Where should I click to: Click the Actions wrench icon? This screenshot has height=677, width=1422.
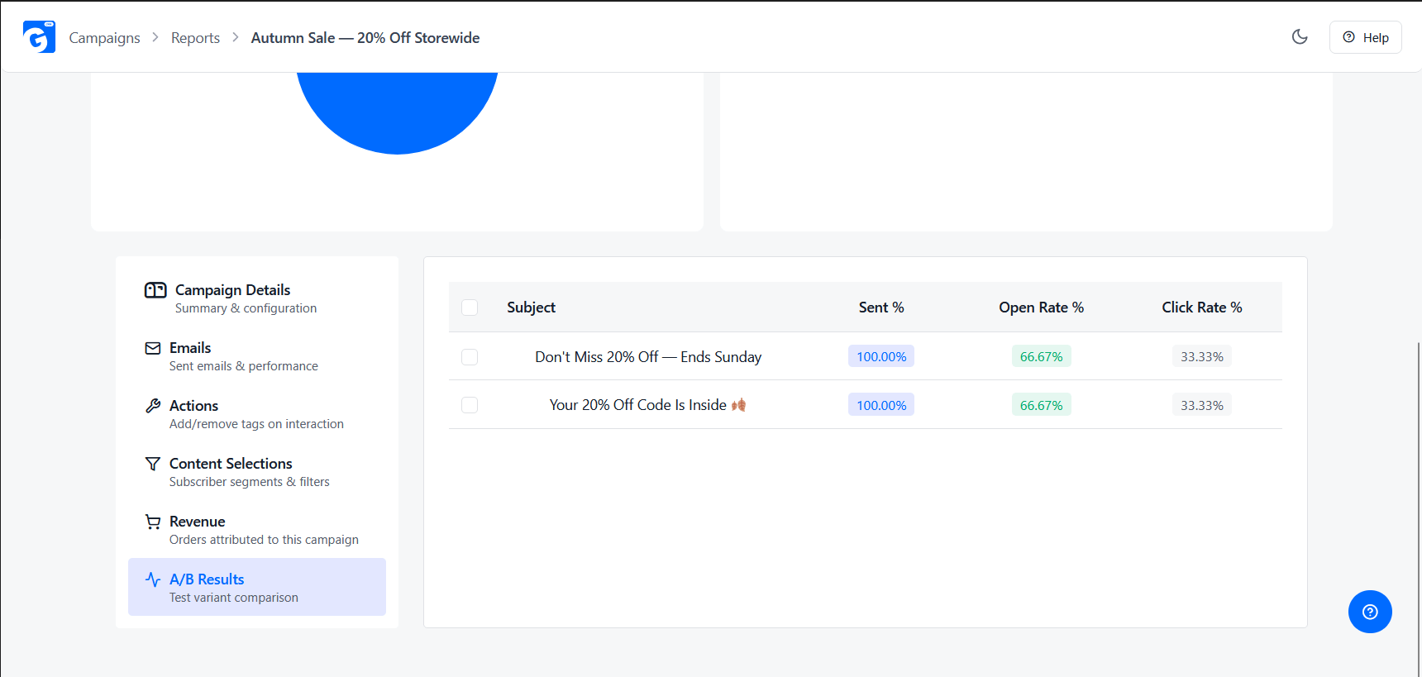tap(153, 406)
